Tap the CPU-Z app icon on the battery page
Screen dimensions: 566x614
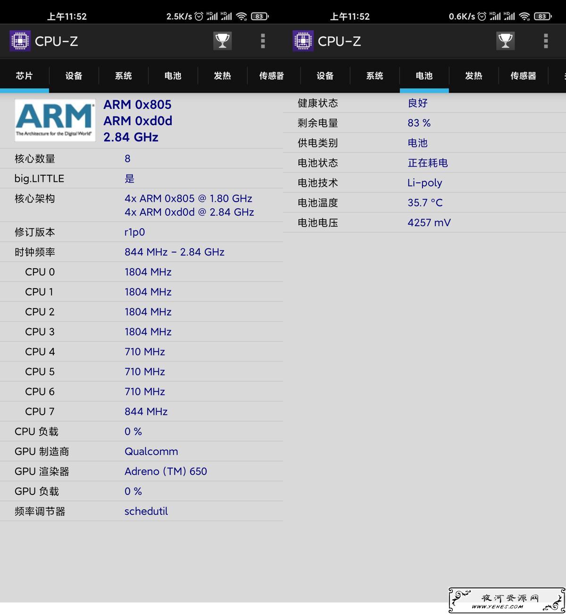303,41
